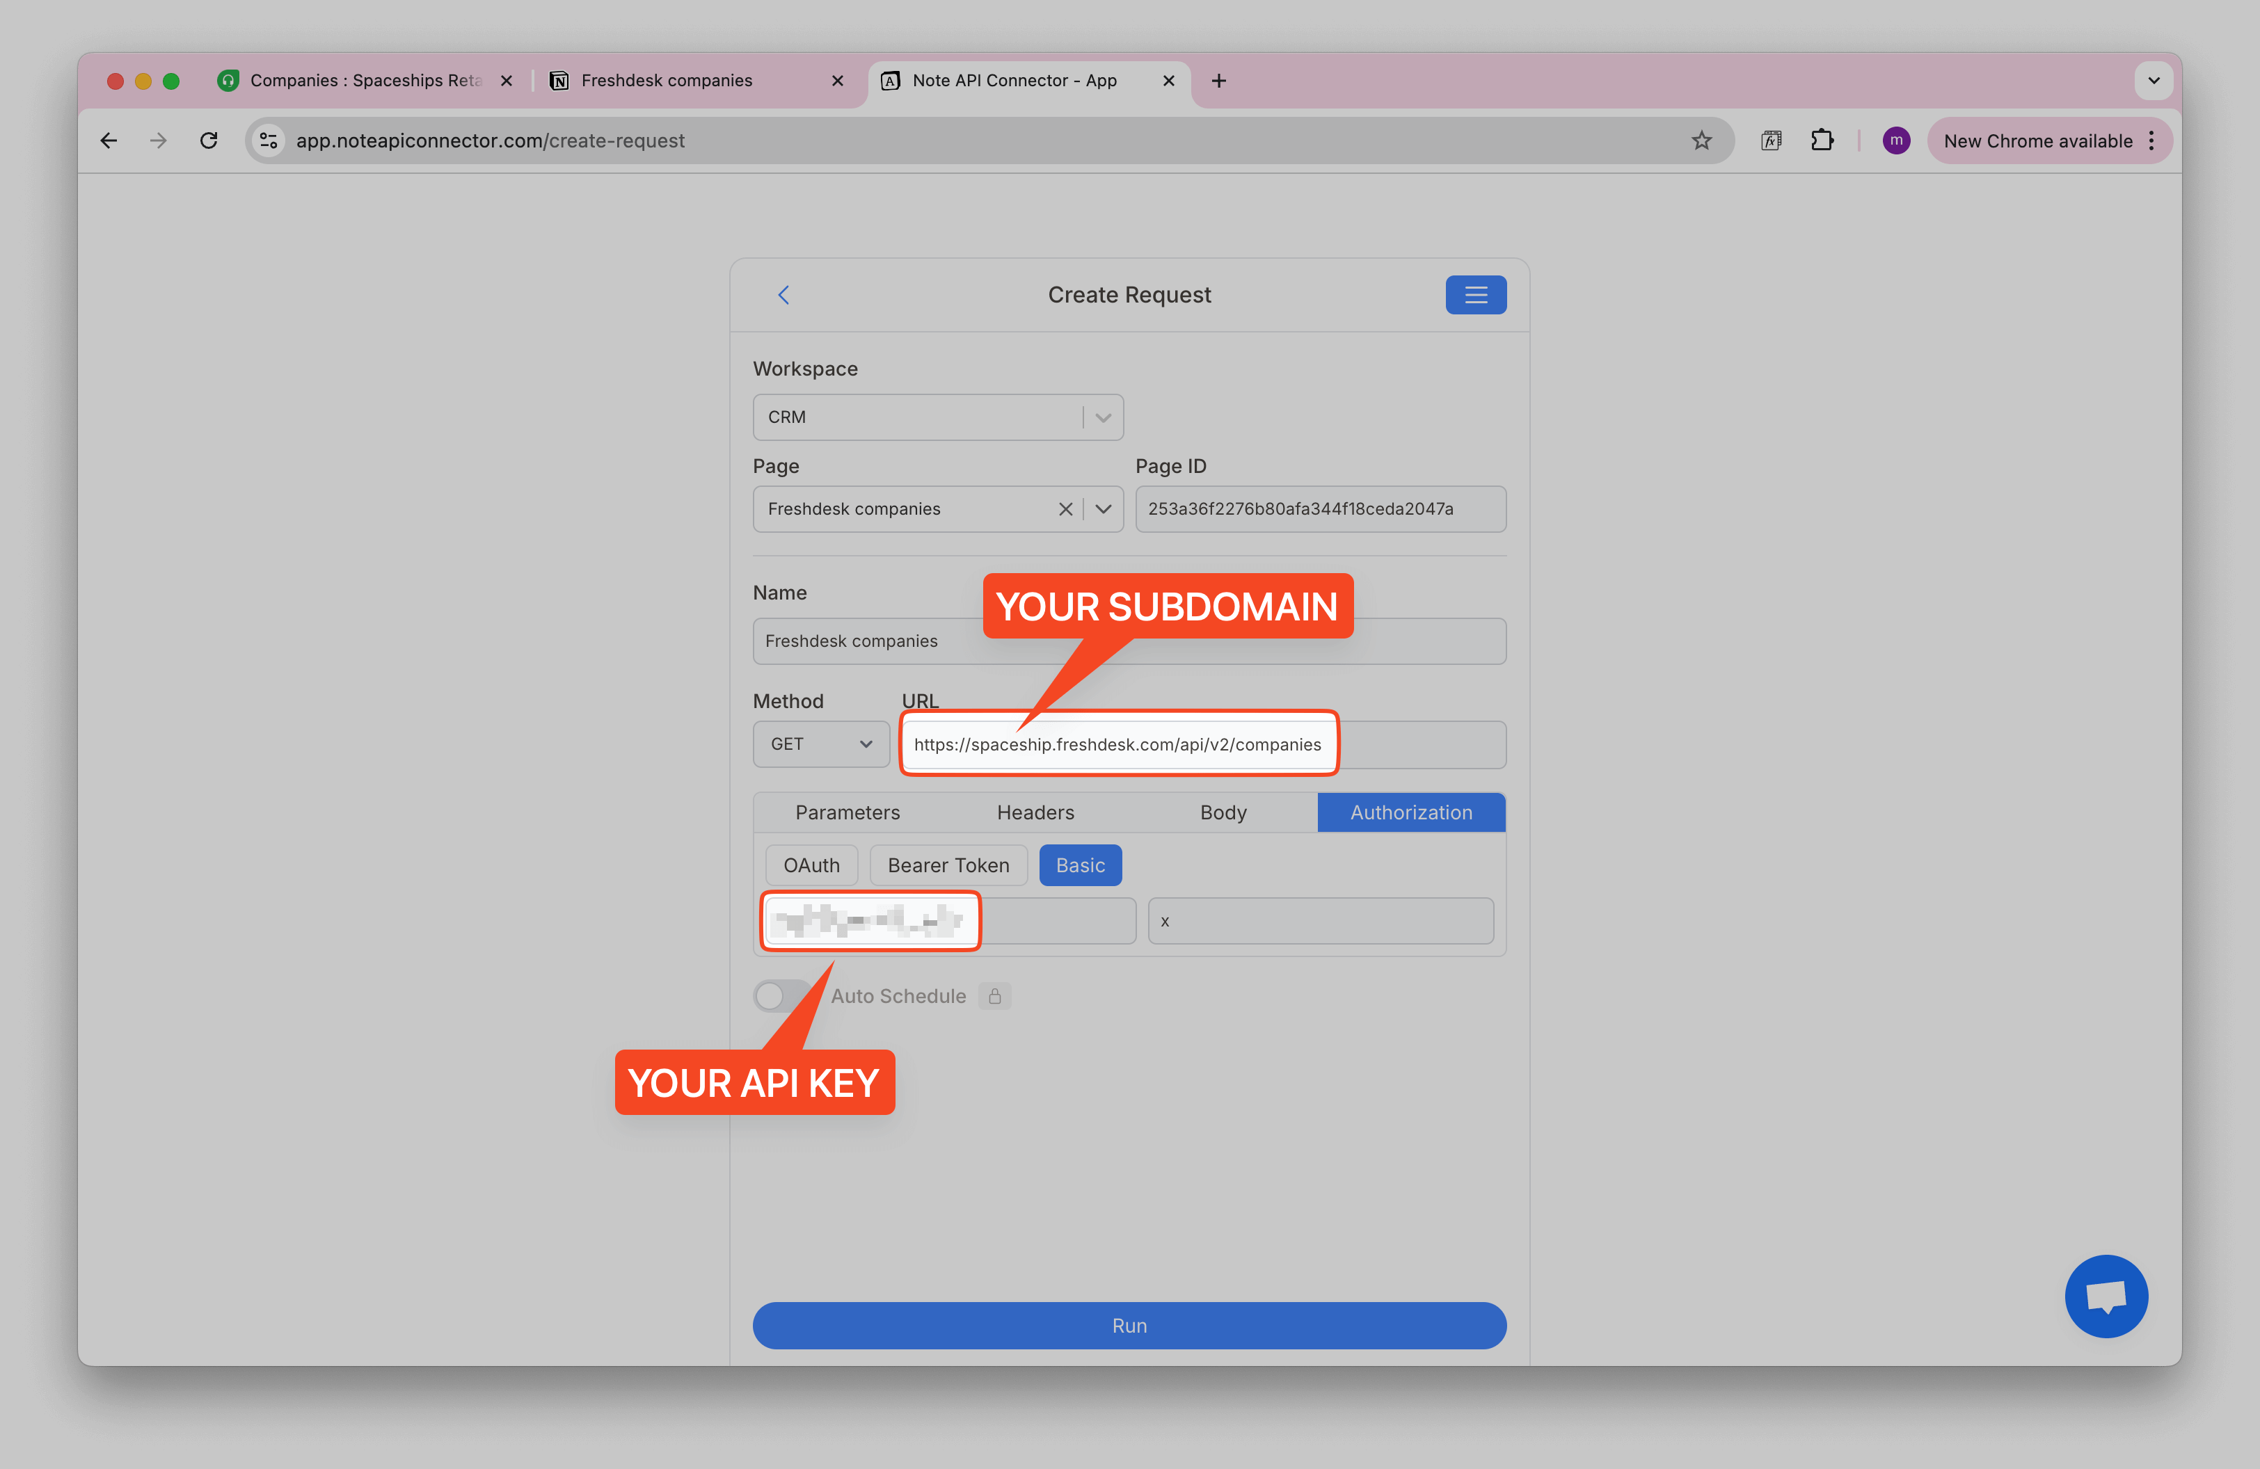Click the URL input field
This screenshot has height=1469, width=2260.
pos(1203,745)
